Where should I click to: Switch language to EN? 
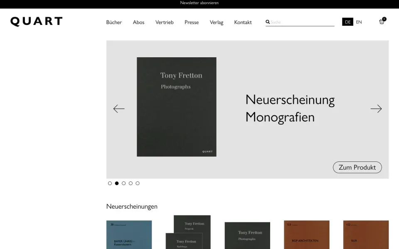359,22
